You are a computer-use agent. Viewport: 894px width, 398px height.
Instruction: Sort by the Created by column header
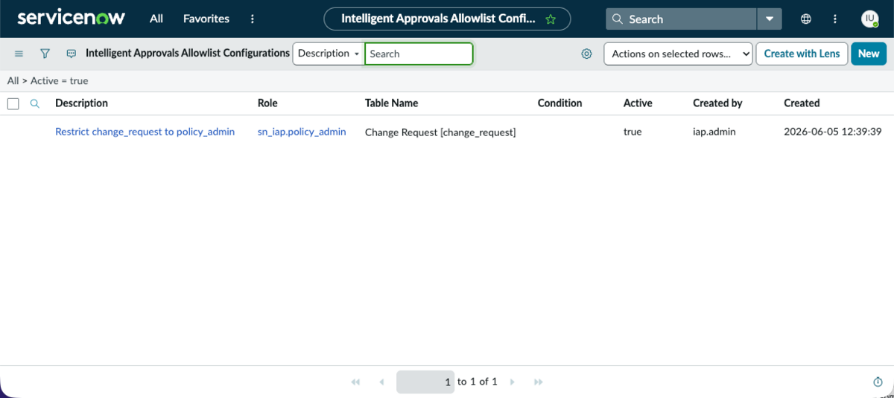point(717,103)
